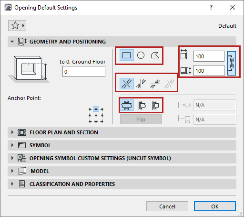The height and width of the screenshot is (217, 244).
Task: Select middle-left anchor point
Action: click(90, 115)
